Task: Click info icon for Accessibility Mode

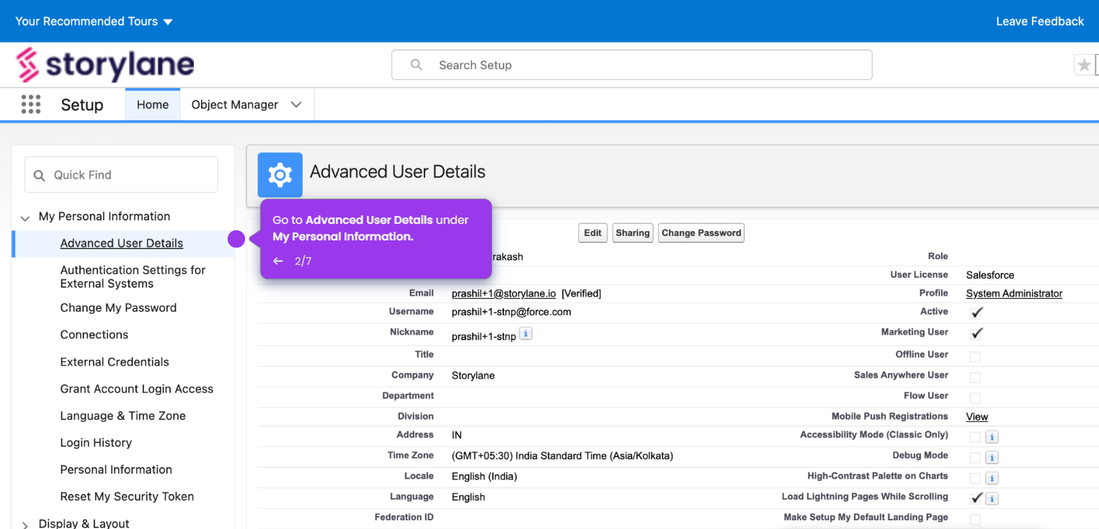Action: tap(992, 437)
